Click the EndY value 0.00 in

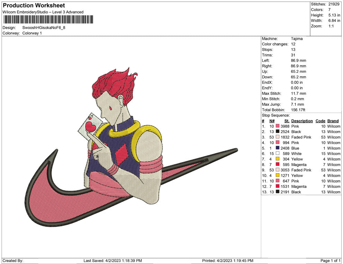[x=297, y=88]
